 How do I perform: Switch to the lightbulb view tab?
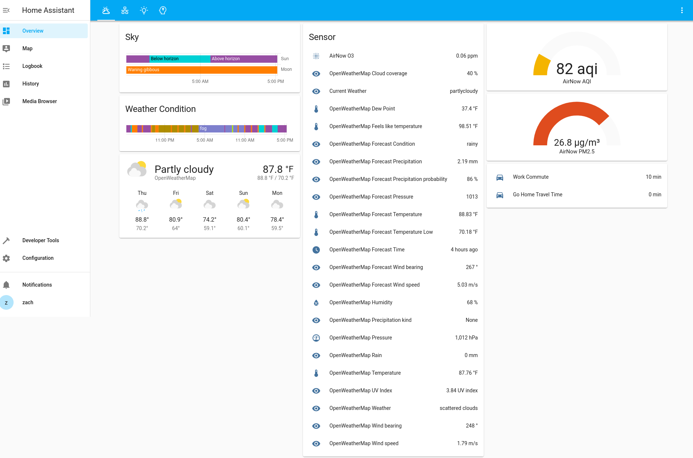[144, 10]
